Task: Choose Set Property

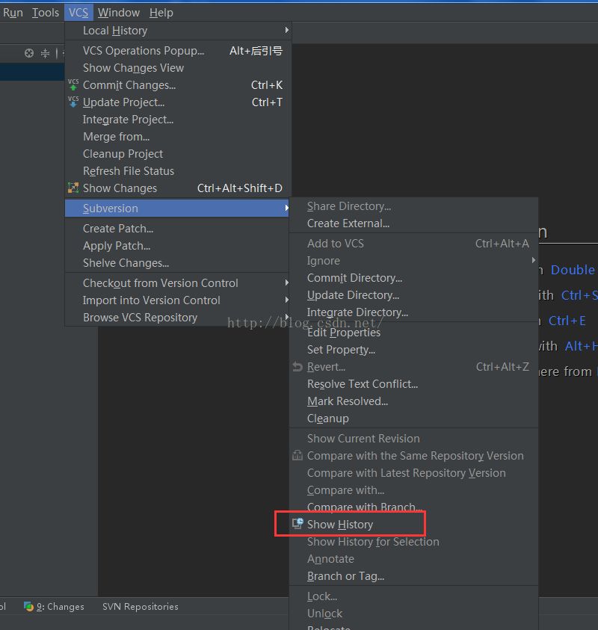Action: [x=413, y=350]
